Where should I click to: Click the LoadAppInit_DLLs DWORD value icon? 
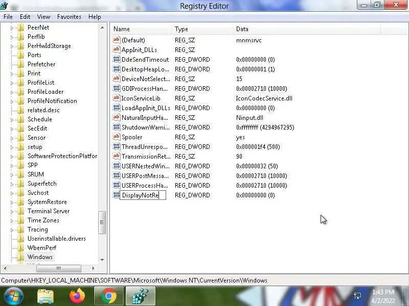click(x=117, y=108)
